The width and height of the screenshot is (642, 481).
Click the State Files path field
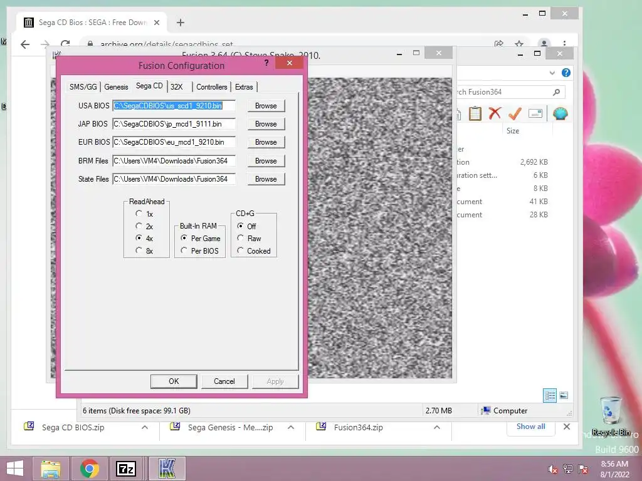[x=174, y=178]
